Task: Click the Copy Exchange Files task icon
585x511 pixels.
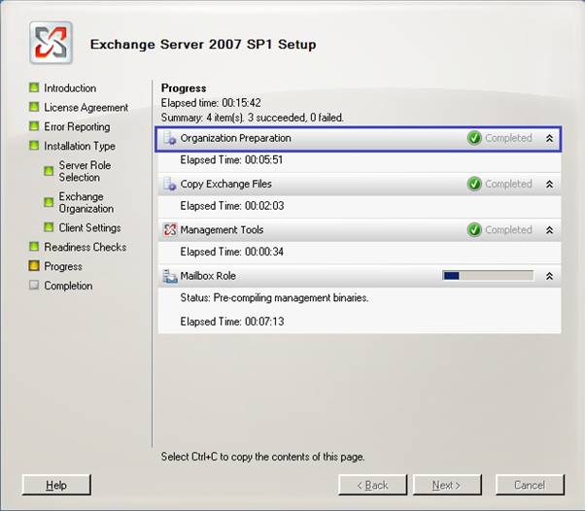Action: click(170, 184)
